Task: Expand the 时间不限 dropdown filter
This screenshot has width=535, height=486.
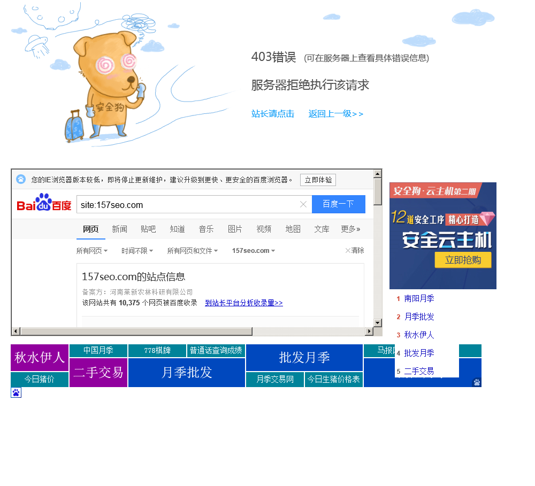Action: [137, 251]
